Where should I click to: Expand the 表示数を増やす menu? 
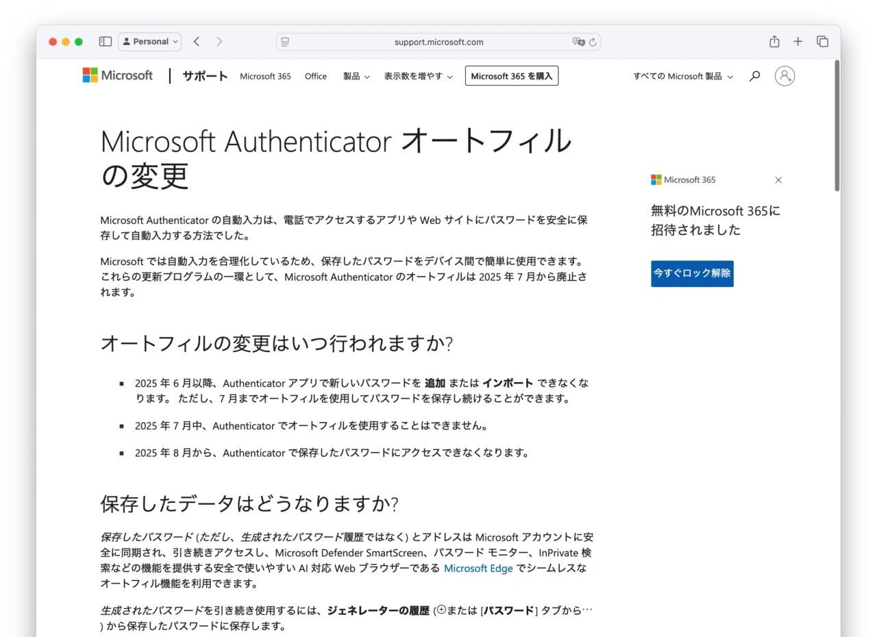[x=418, y=77]
